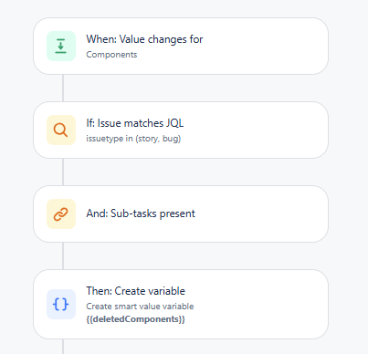Select the 'And: Sub-tasks present' condition title
The width and height of the screenshot is (368, 354).
tap(141, 213)
